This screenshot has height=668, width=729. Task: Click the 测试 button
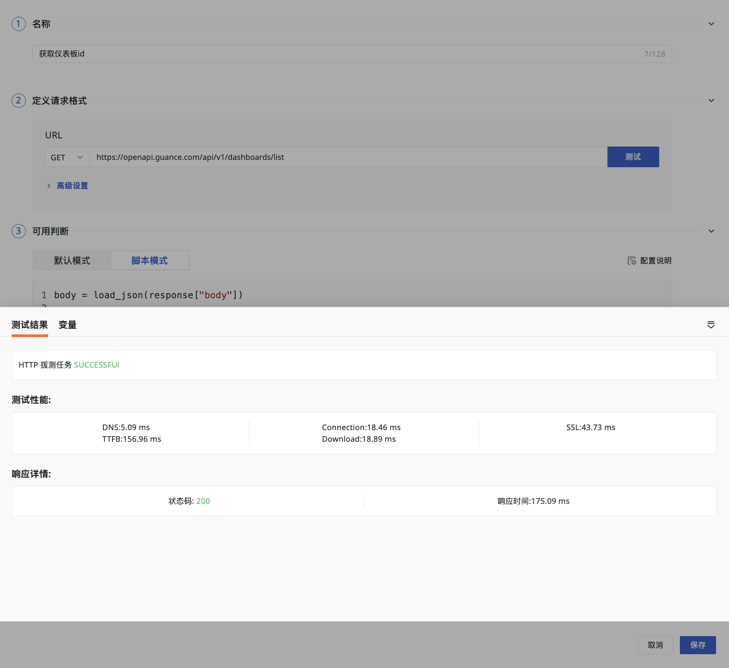pos(633,157)
